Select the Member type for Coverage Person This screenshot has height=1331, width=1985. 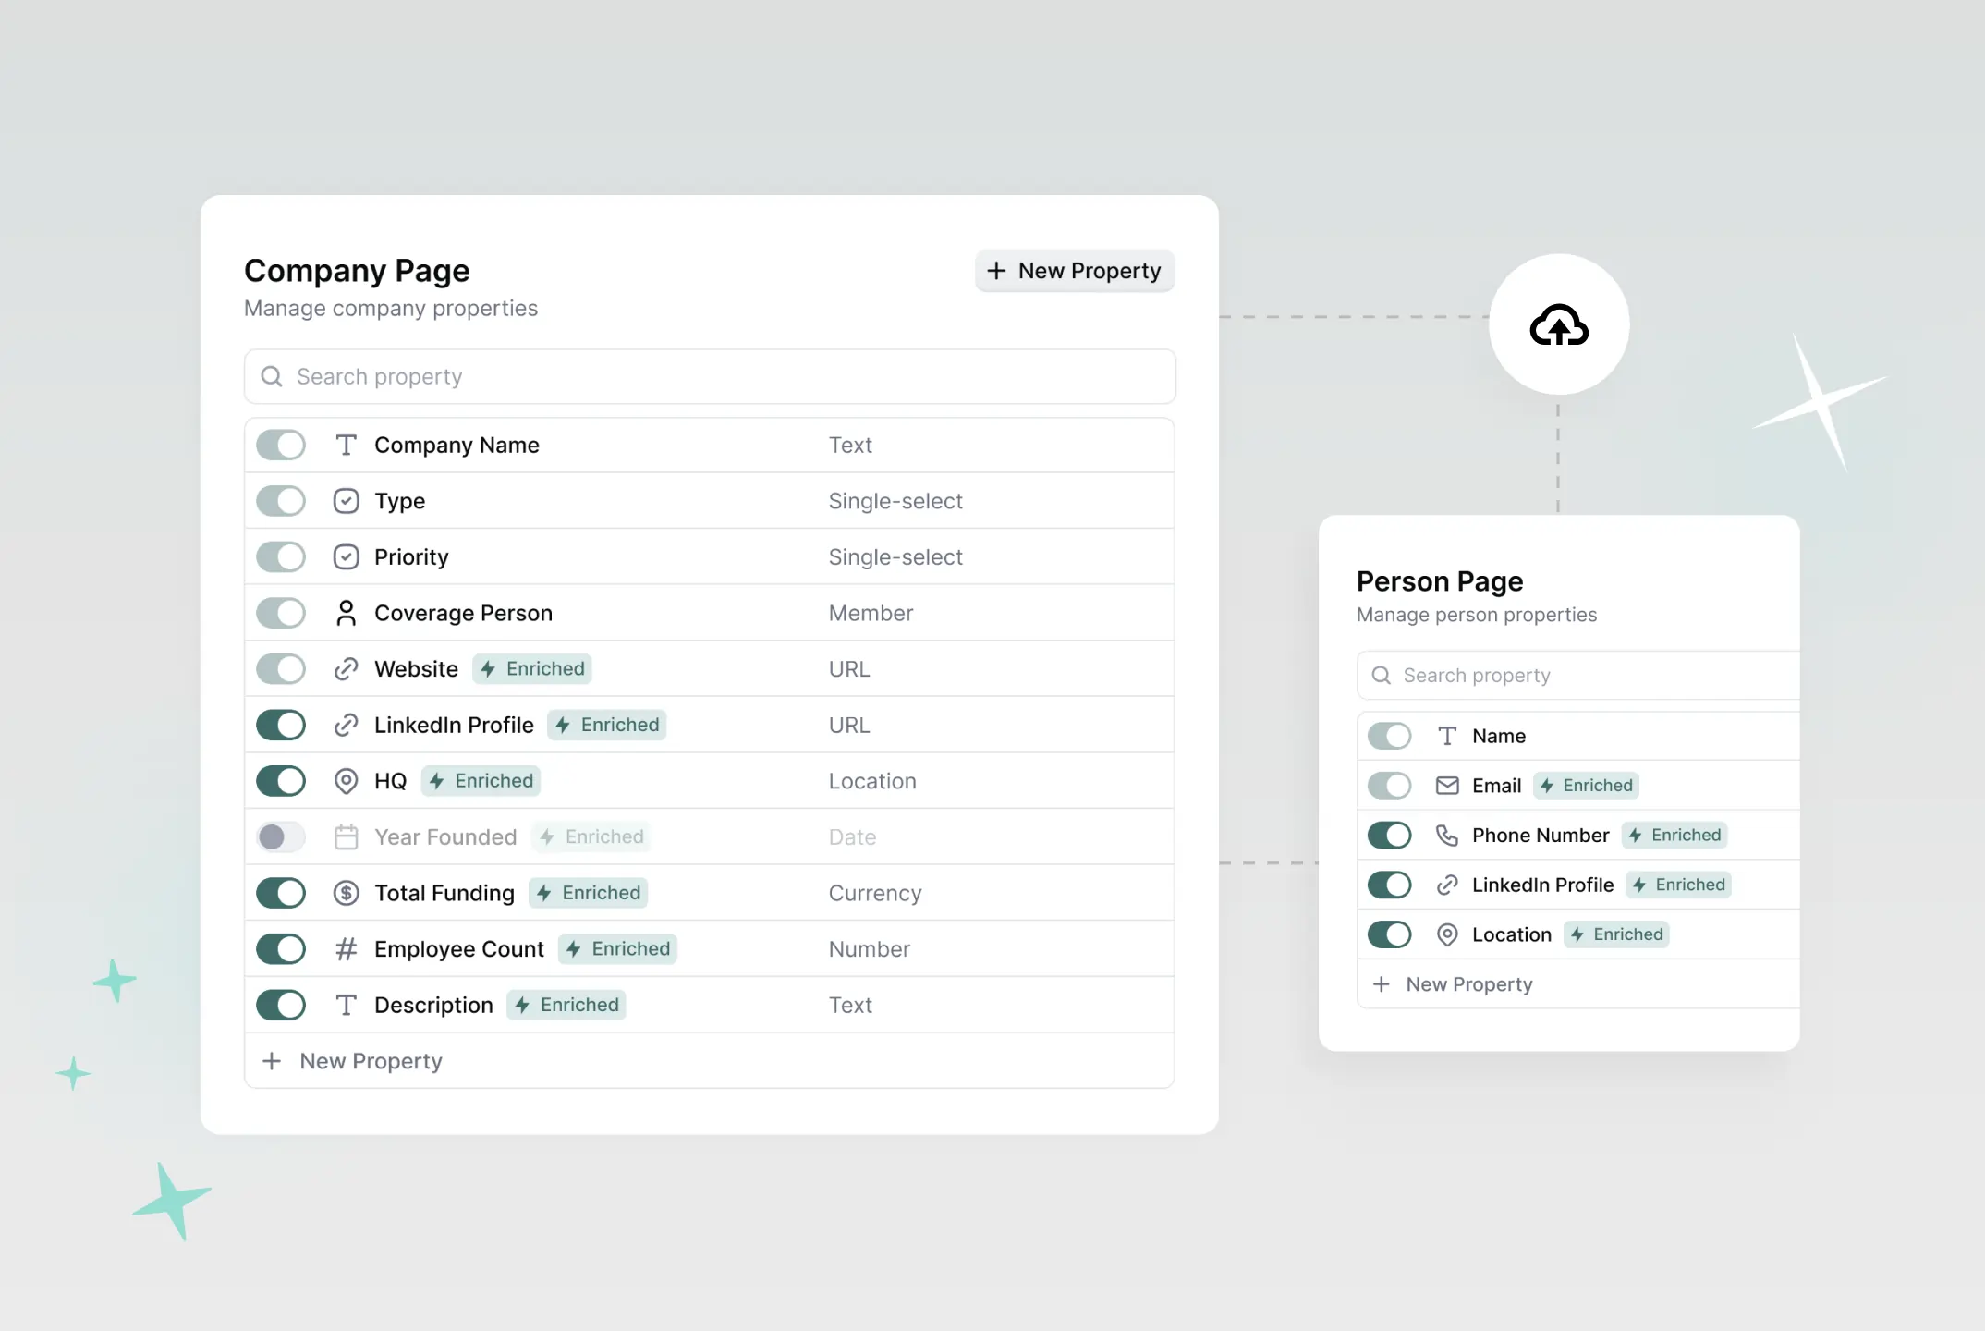[871, 613]
